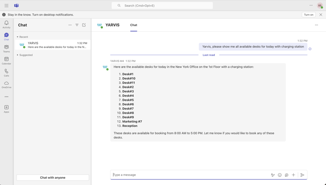Click the Chat with anyone button

(53, 177)
